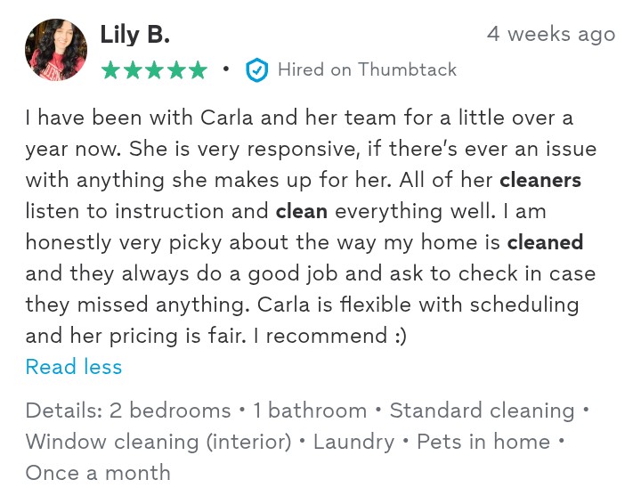Click the first green rating star
The width and height of the screenshot is (641, 496).
[x=110, y=70]
